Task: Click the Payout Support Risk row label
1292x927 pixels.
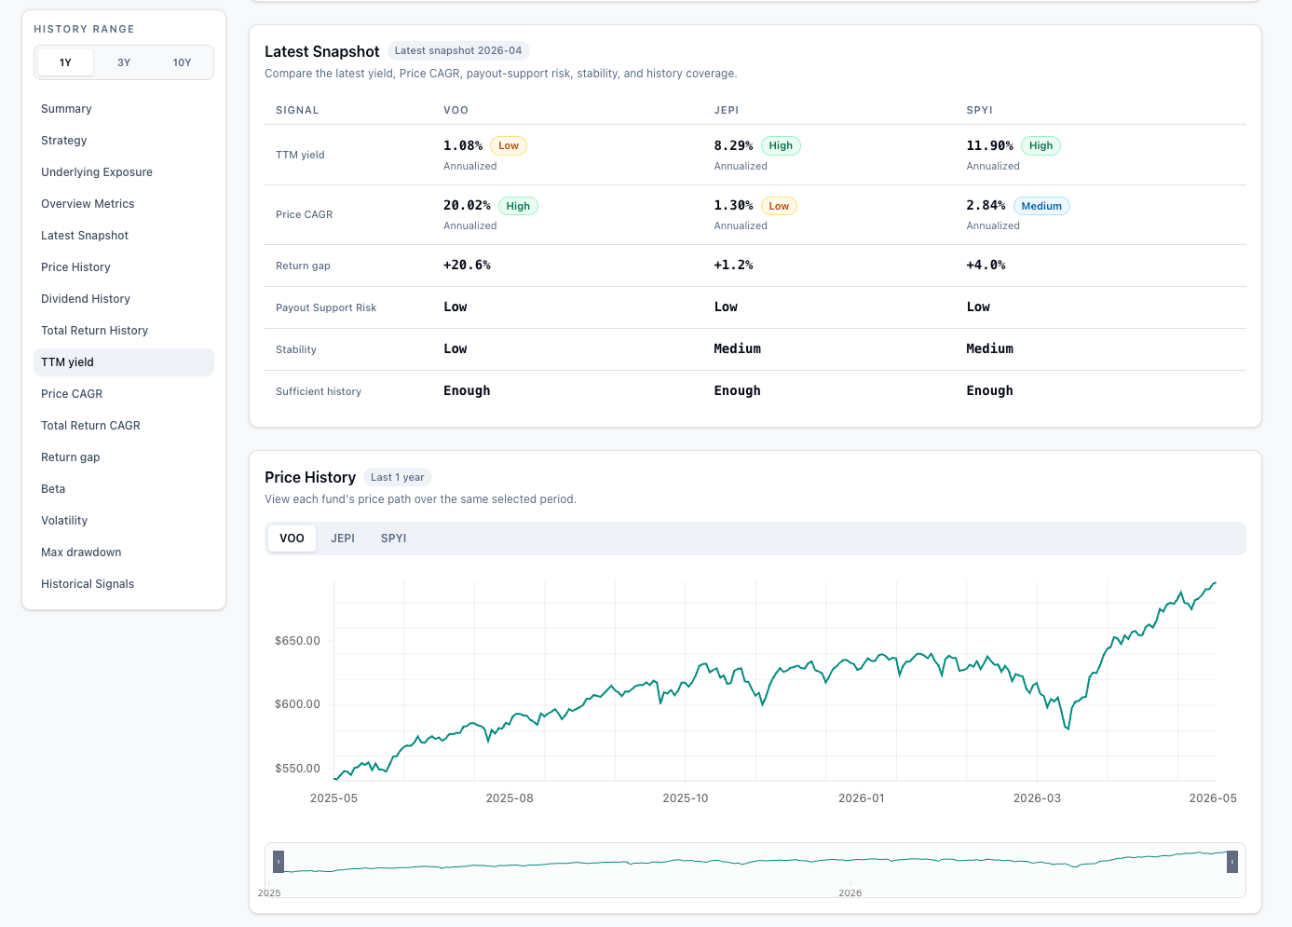Action: 326,307
